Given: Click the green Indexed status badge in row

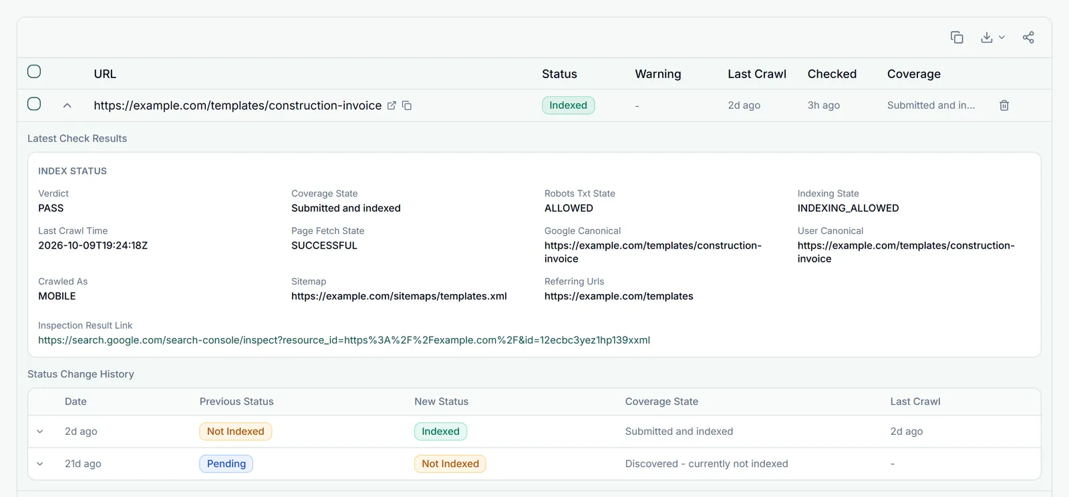Looking at the screenshot, I should (x=568, y=106).
